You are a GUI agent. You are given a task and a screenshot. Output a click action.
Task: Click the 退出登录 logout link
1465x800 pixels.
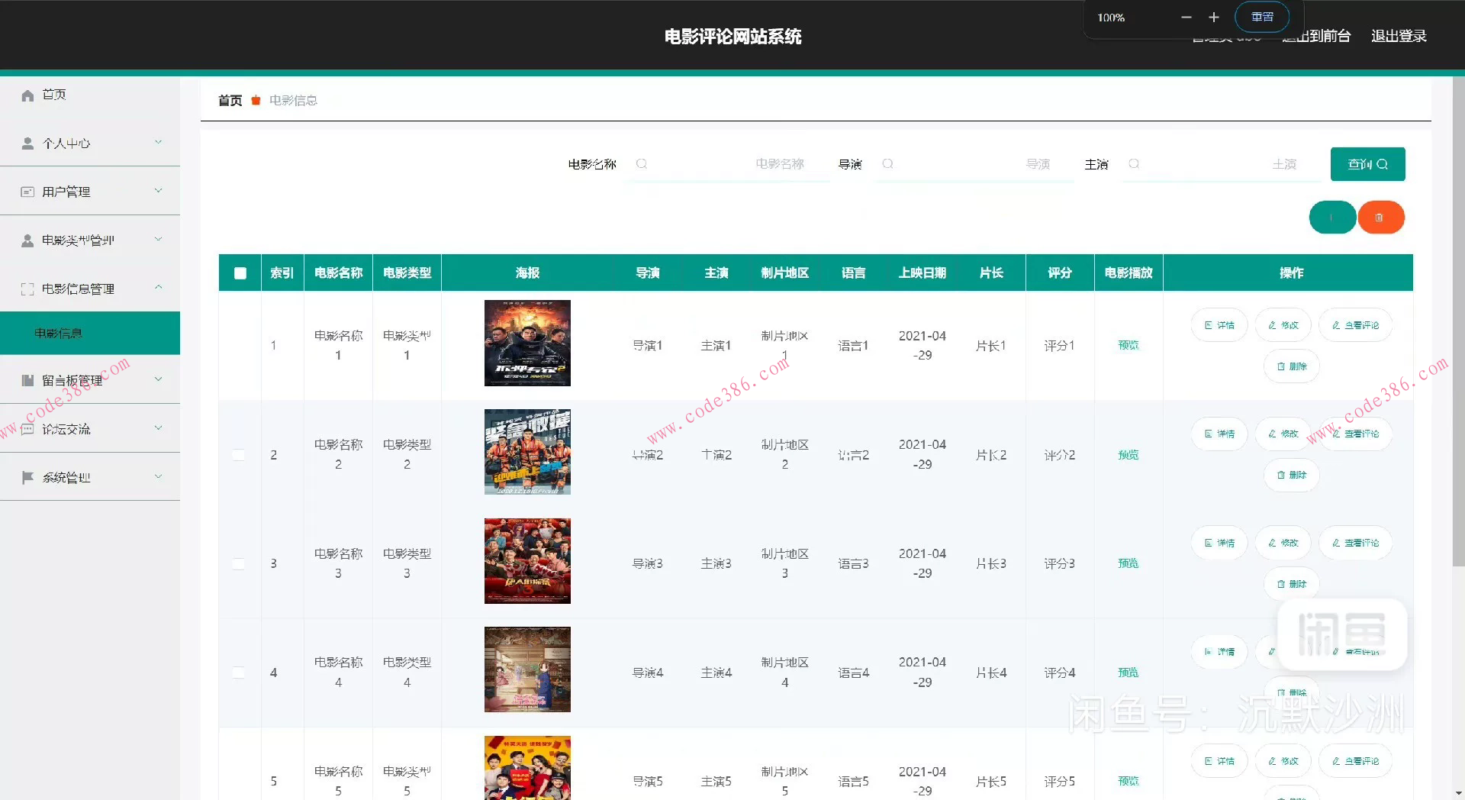(1398, 36)
